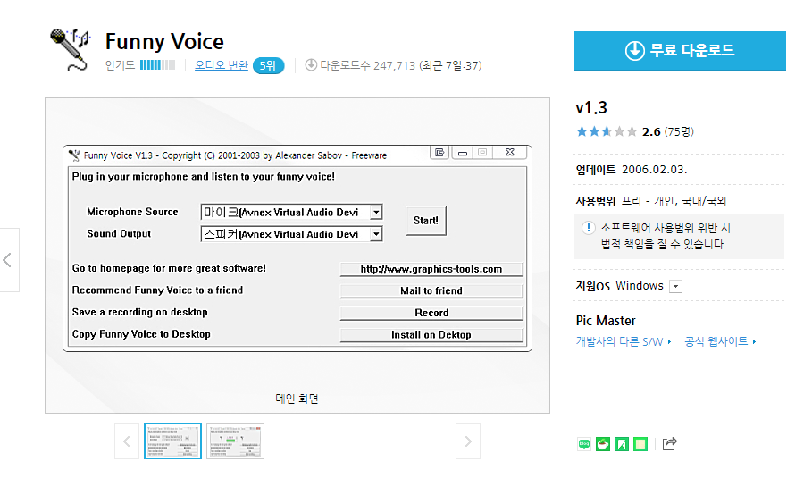Viewport: 812px width, 504px height.
Task: Click the 'Plug in your microphone' instruction text
Action: coord(203,177)
